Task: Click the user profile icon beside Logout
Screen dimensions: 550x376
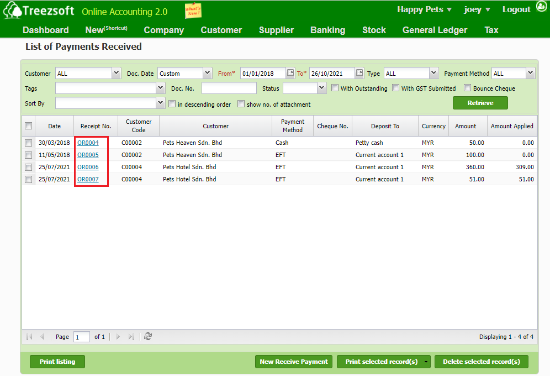Action: click(x=541, y=8)
